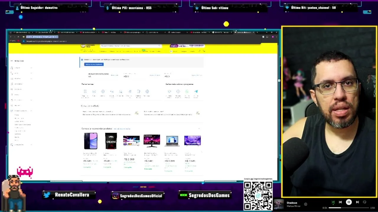Click the link next to RENATODESOUZASILVA name
This screenshot has height=212, width=378.
click(115, 75)
